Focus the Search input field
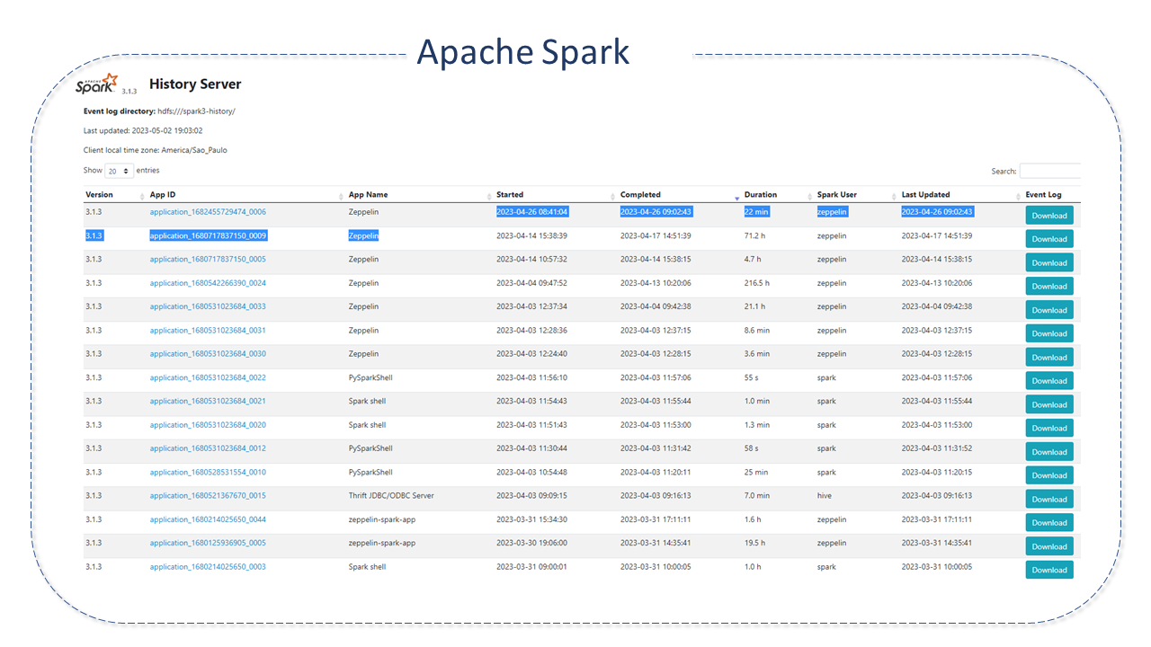The height and width of the screenshot is (647, 1151). (x=1050, y=171)
